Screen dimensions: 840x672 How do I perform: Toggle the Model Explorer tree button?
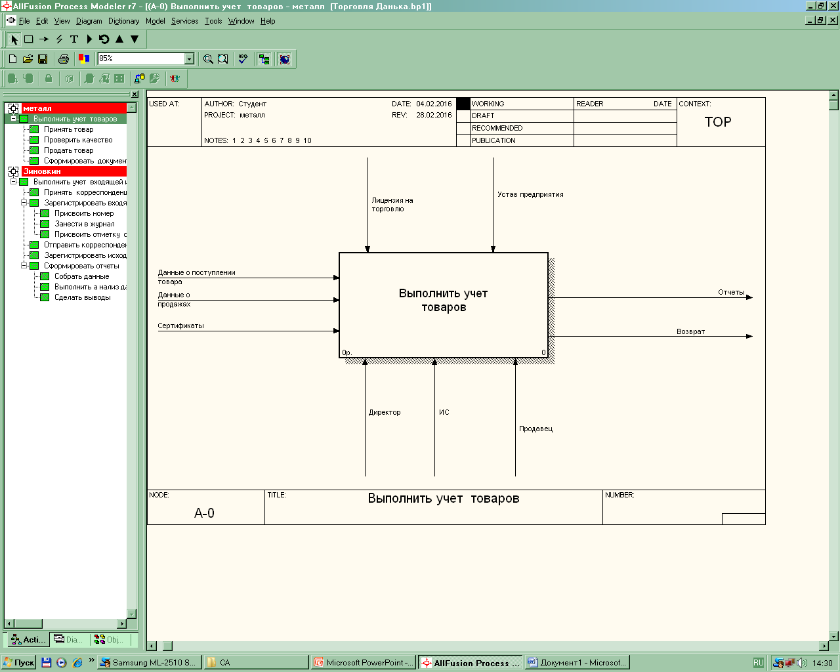pyautogui.click(x=264, y=59)
